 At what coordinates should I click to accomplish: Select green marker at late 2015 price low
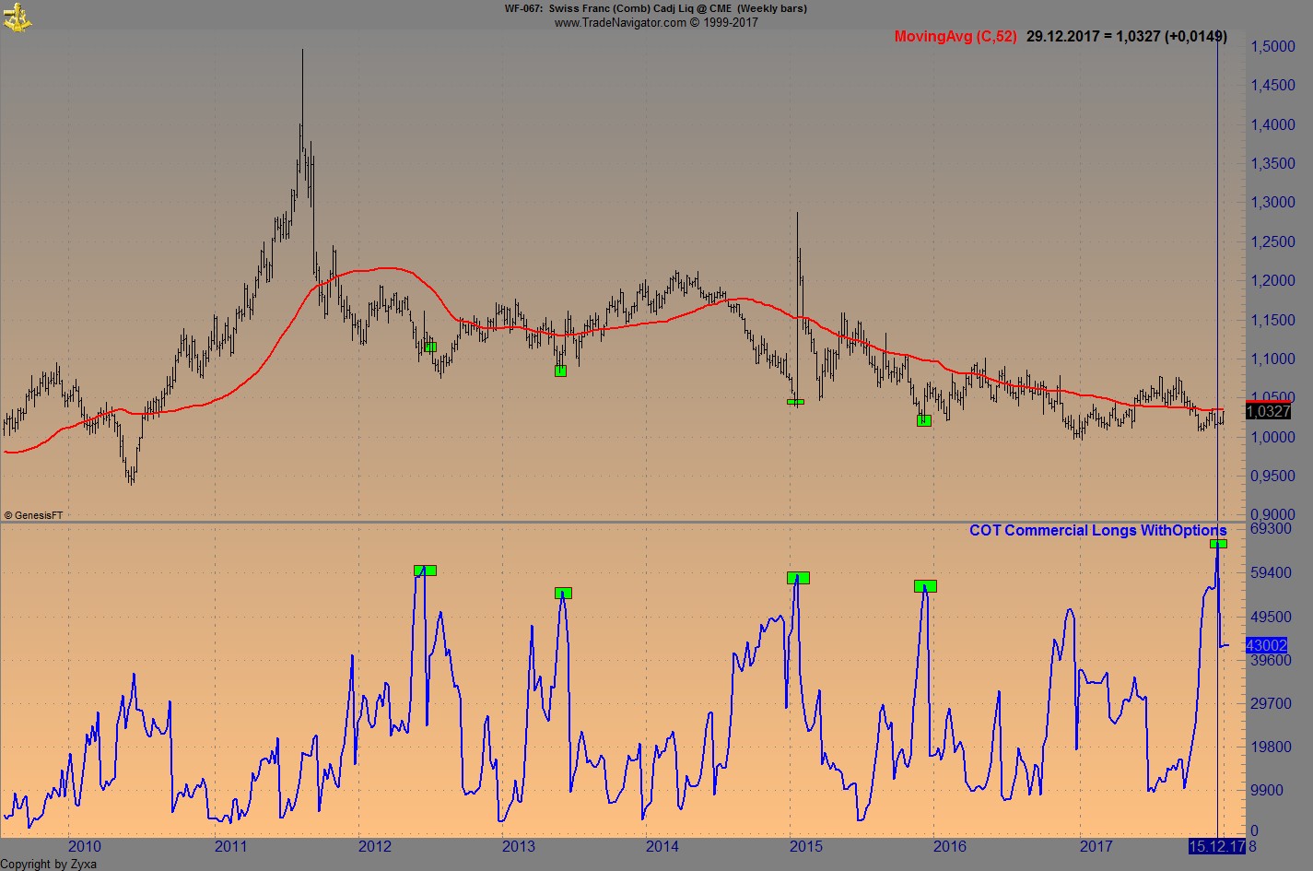pos(924,420)
